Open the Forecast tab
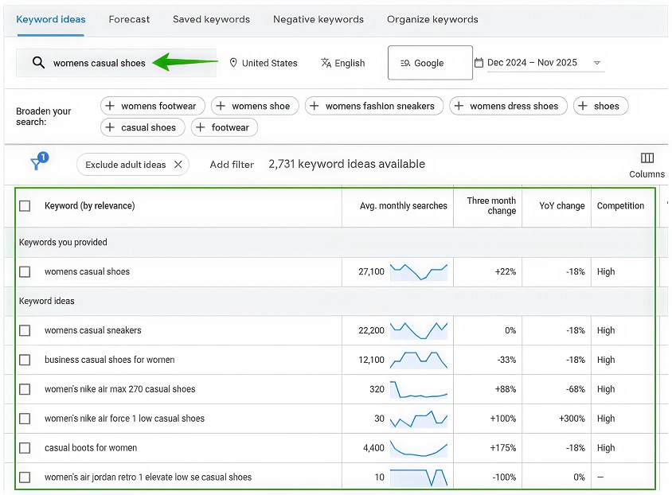Image resolution: width=672 pixels, height=495 pixels. click(x=129, y=19)
